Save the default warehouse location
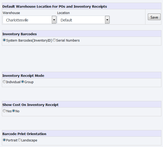The height and width of the screenshot is (147, 163). (x=154, y=17)
